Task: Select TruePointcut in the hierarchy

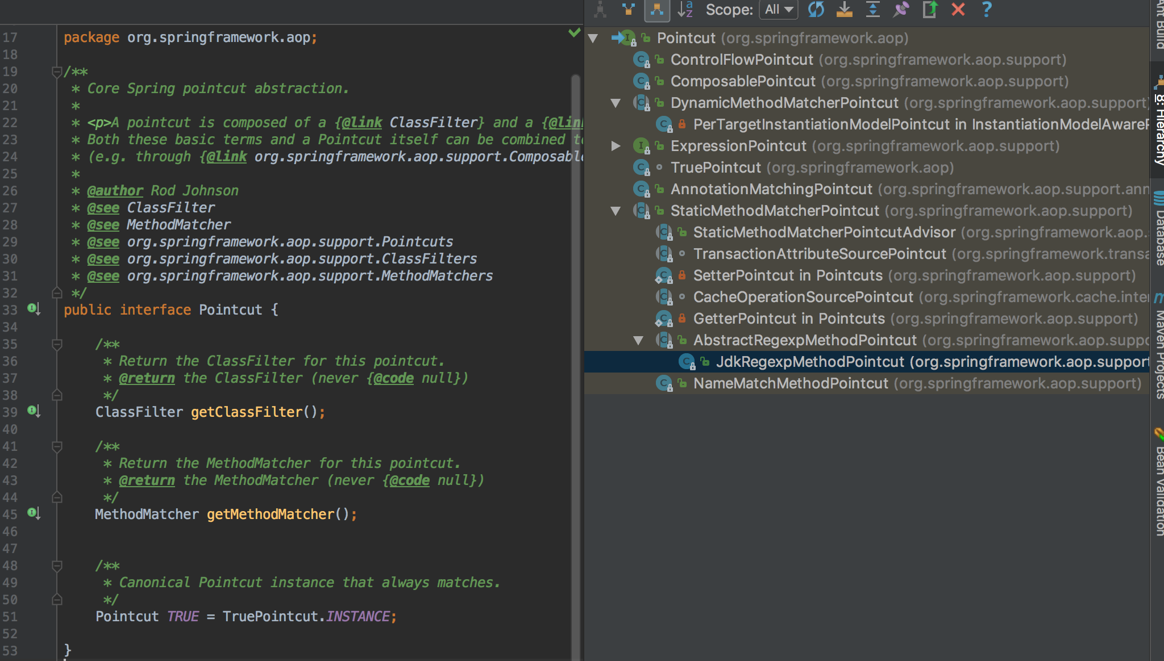Action: 867,168
